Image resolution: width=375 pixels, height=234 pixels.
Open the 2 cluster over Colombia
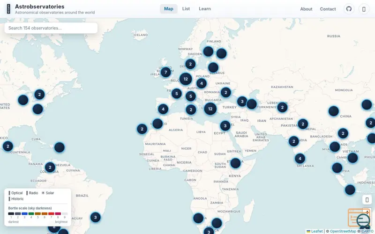[50, 168]
